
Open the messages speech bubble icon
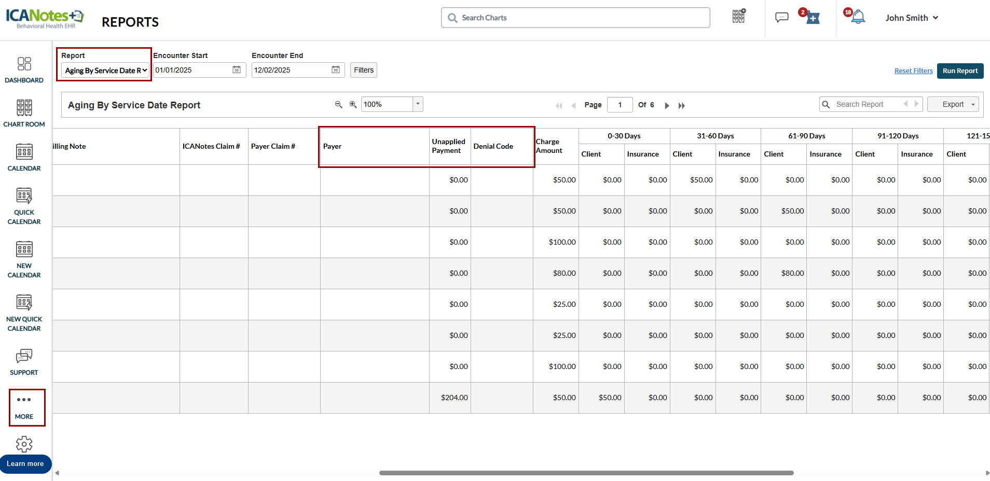click(x=781, y=18)
